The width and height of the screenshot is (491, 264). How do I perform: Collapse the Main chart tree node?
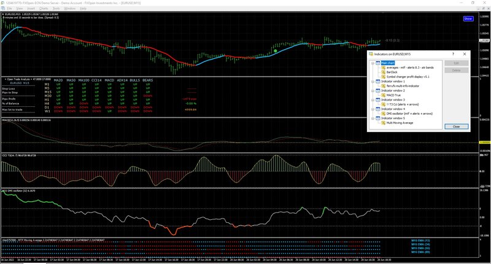click(373, 63)
